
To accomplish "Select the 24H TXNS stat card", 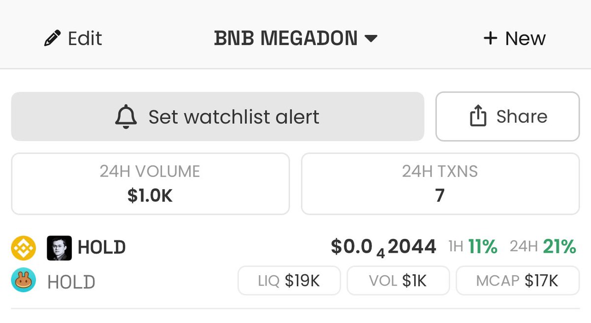I will pos(440,184).
